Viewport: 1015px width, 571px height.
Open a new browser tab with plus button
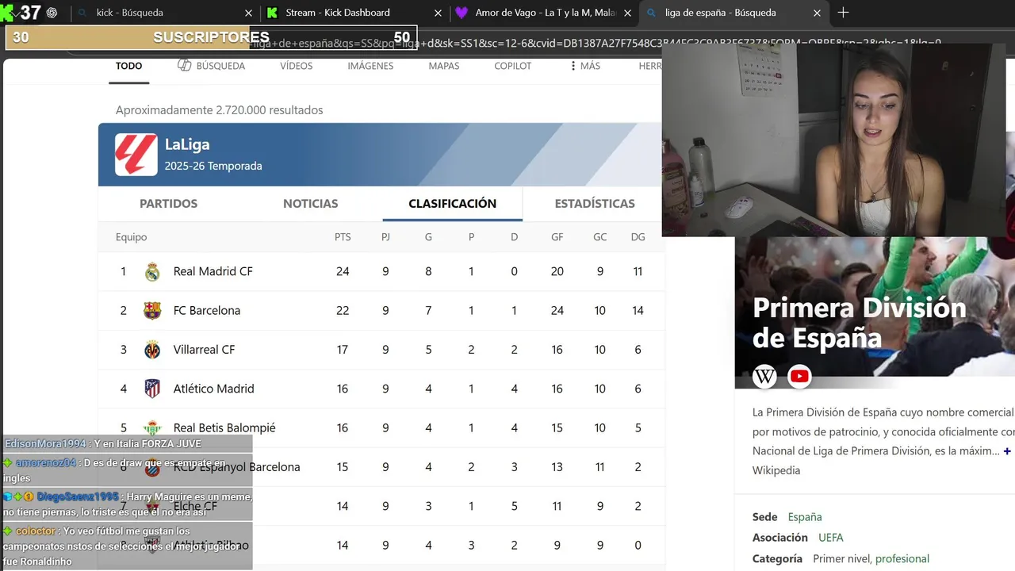click(x=843, y=13)
